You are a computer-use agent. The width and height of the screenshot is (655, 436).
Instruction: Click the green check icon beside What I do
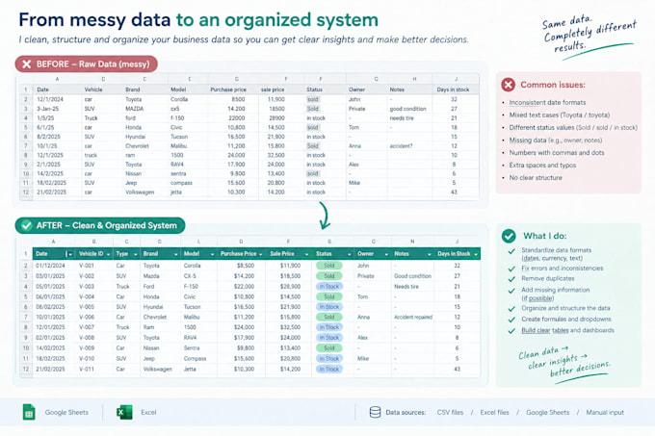(509, 236)
